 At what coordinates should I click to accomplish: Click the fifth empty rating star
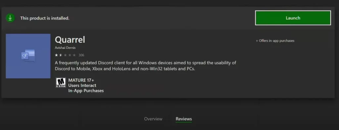click(x=74, y=55)
